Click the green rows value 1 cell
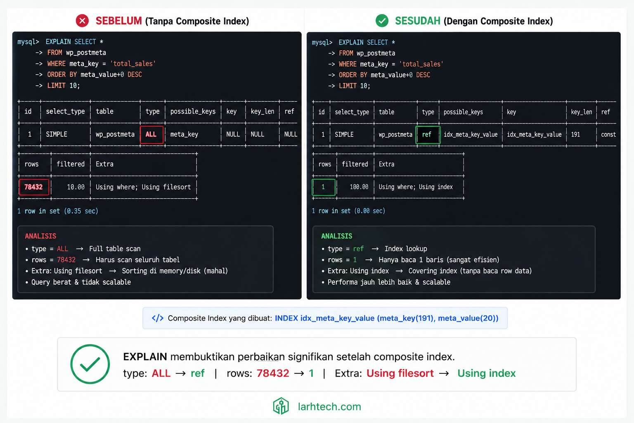 click(323, 187)
